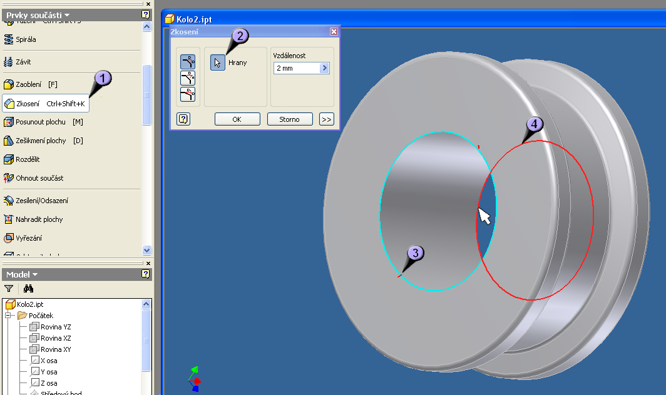Click the Z osa axis icon
Image resolution: width=666 pixels, height=395 pixels.
tap(35, 383)
